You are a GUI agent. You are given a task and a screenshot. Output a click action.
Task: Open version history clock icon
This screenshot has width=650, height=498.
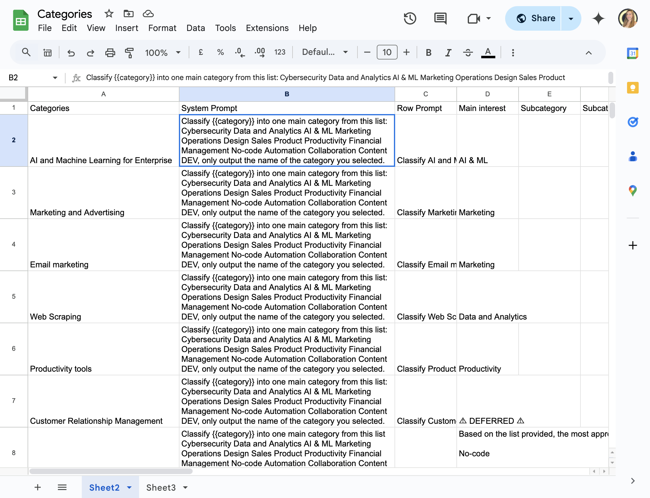(410, 18)
